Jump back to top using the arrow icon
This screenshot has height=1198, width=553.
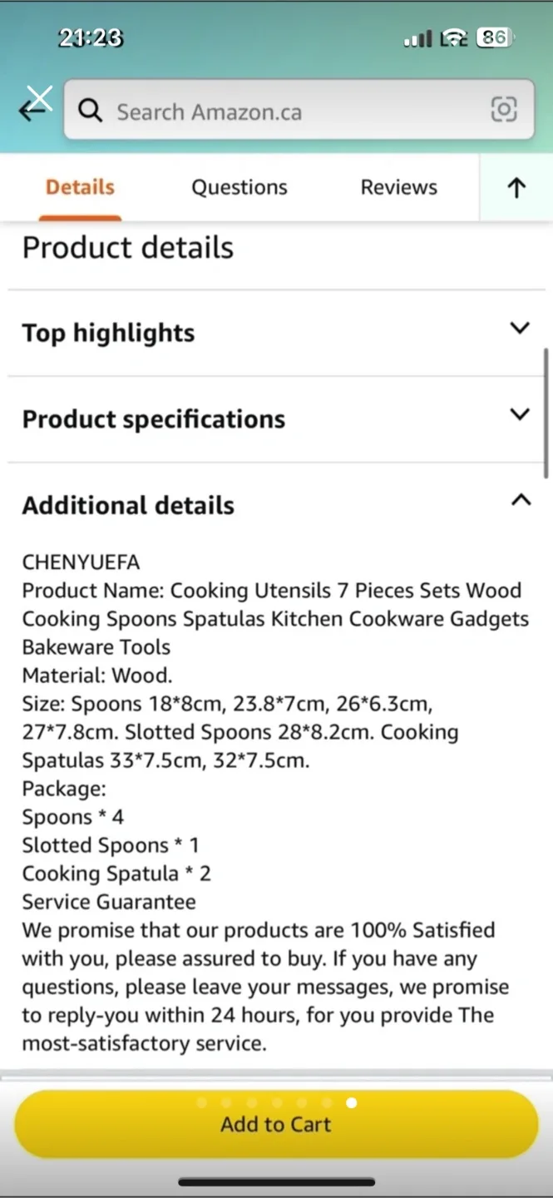[516, 187]
